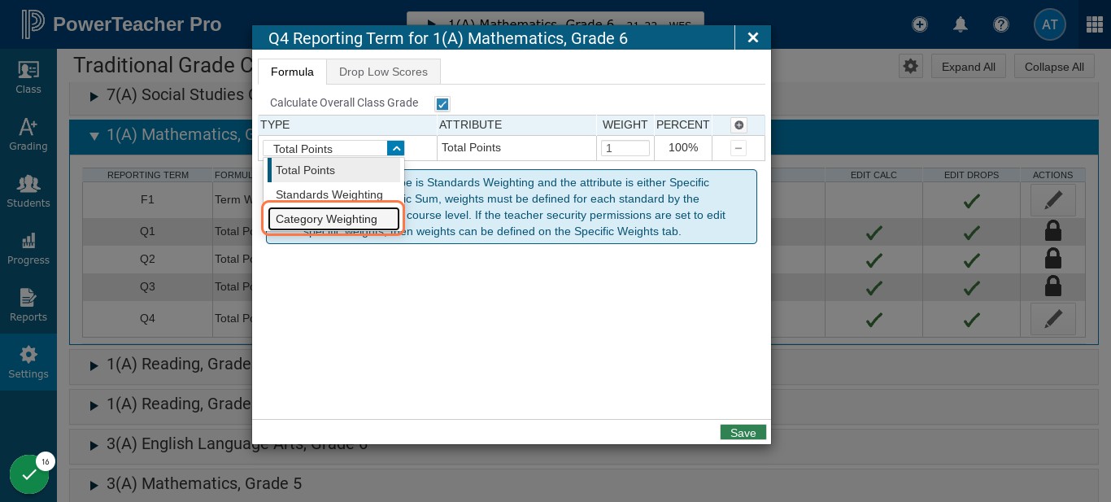Expand 3(A) English Language Arts section

tap(94, 445)
